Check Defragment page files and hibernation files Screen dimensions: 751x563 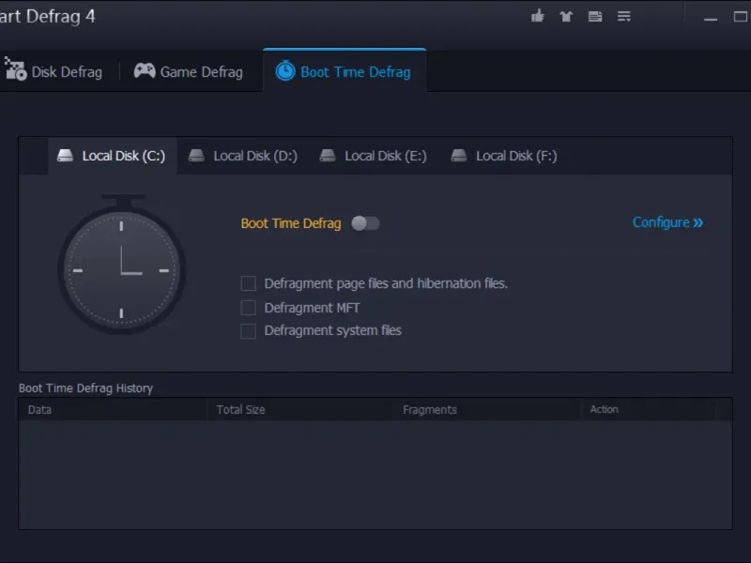248,283
